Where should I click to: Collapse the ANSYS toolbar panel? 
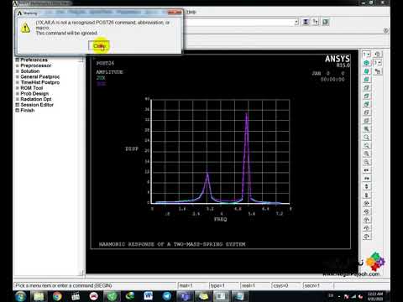point(386,30)
